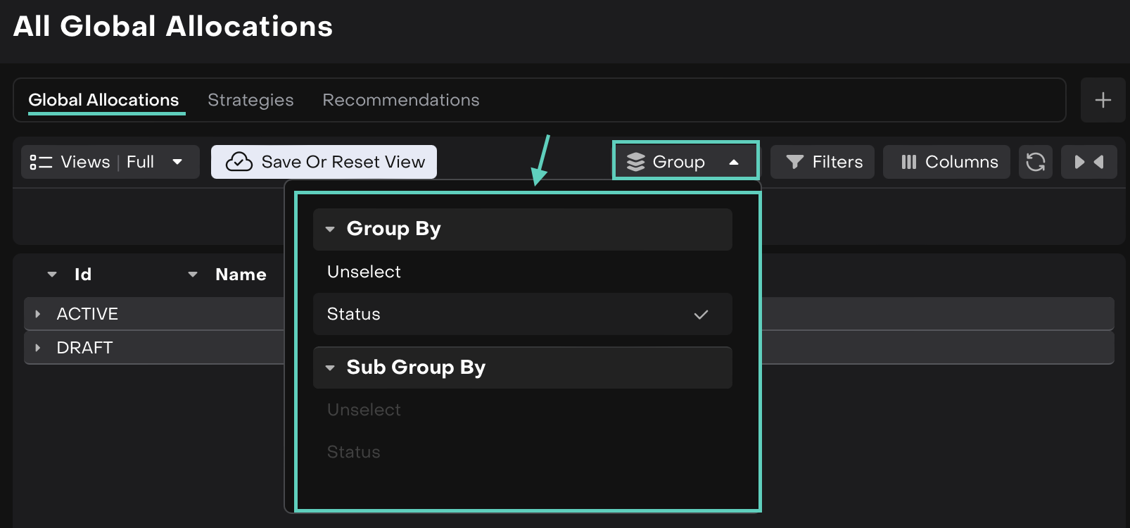
Task: Click the Columns bars icon
Action: click(x=908, y=162)
